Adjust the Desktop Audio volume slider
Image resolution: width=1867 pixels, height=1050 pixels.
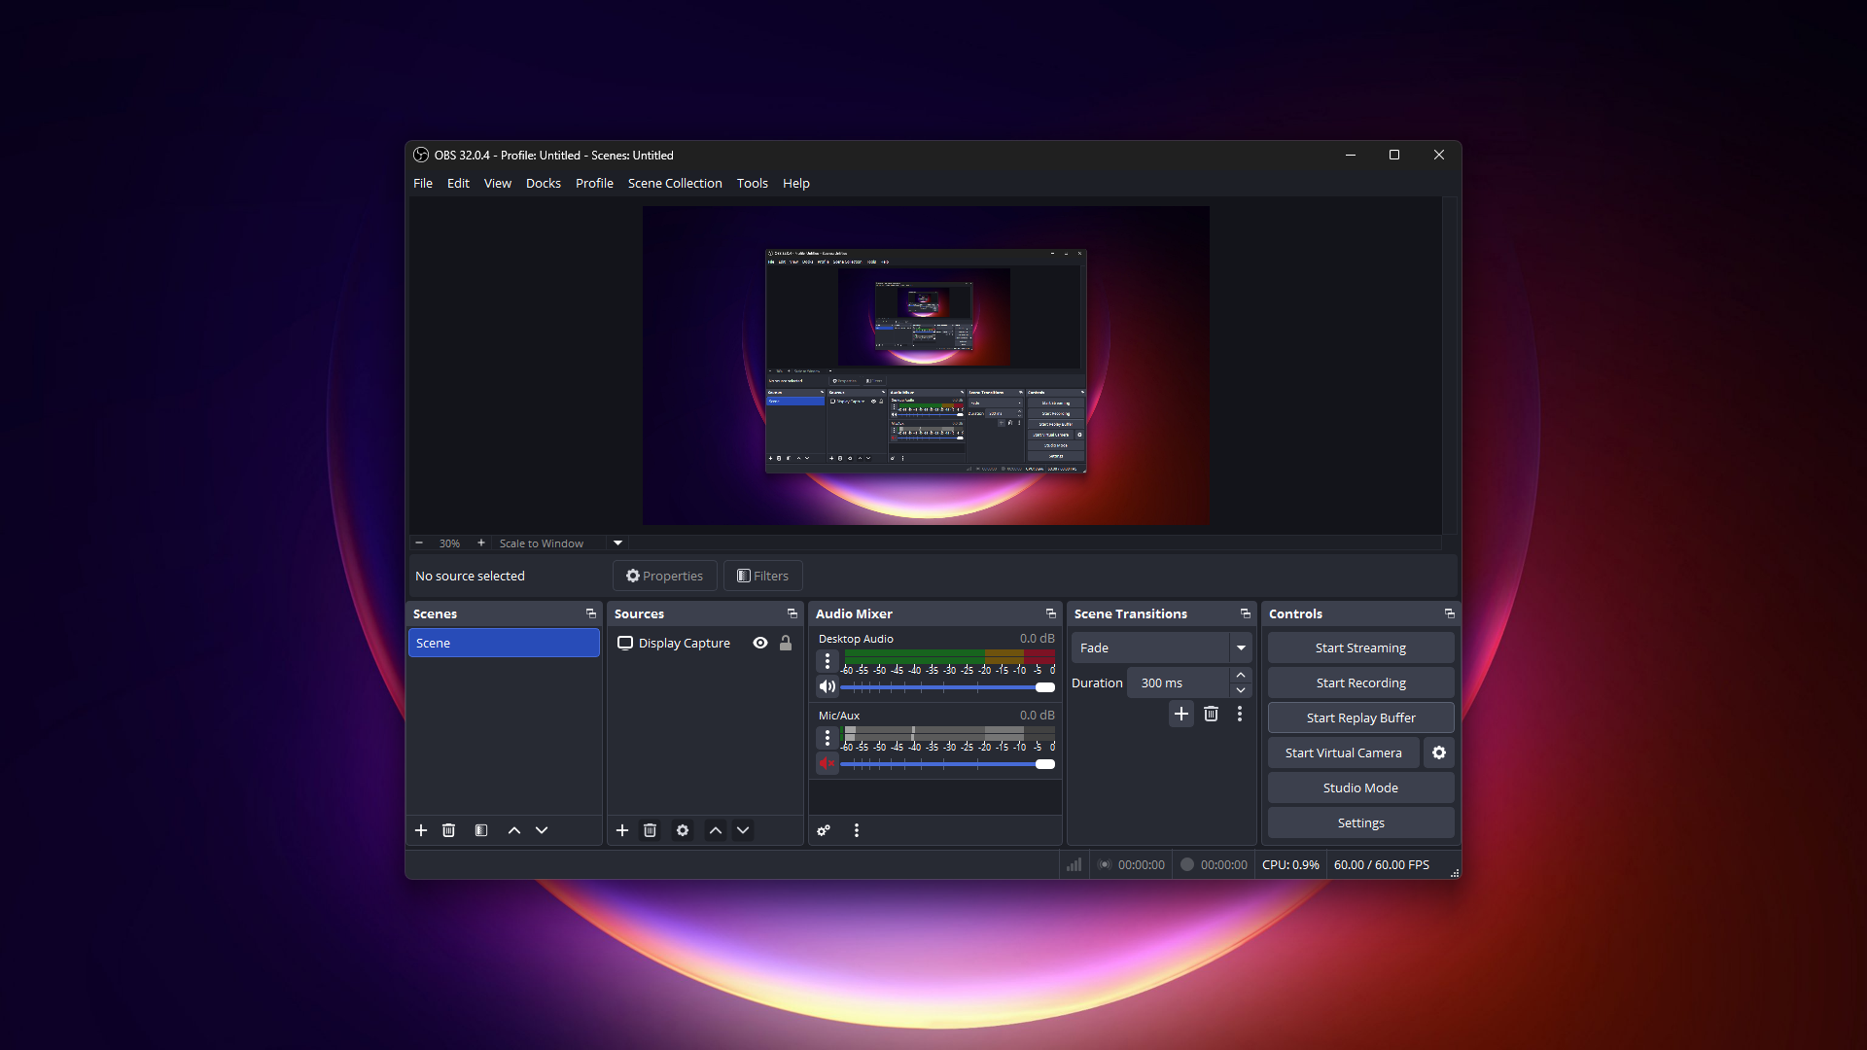[1044, 687]
